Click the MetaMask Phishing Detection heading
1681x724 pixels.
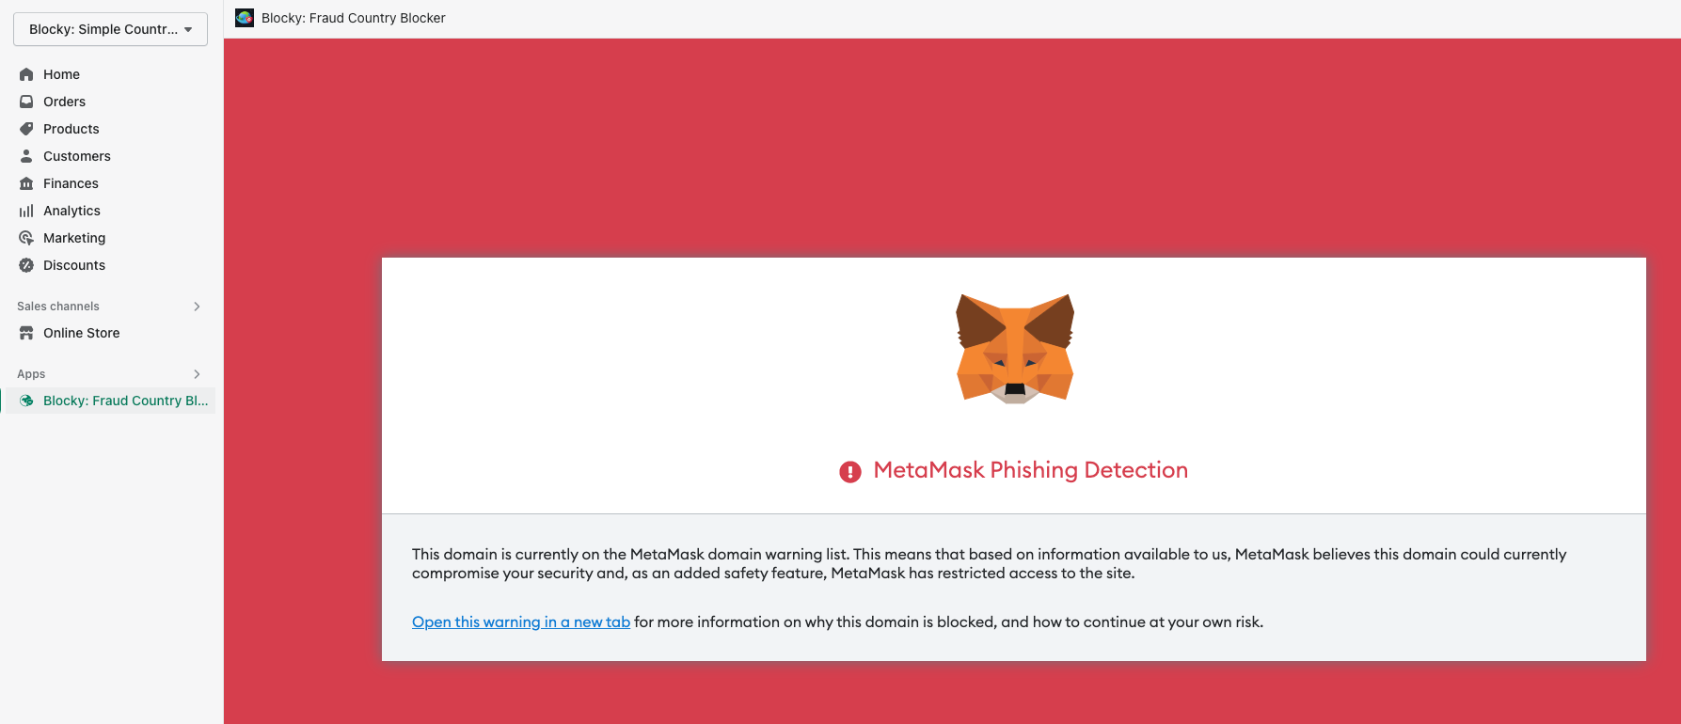coord(1030,470)
